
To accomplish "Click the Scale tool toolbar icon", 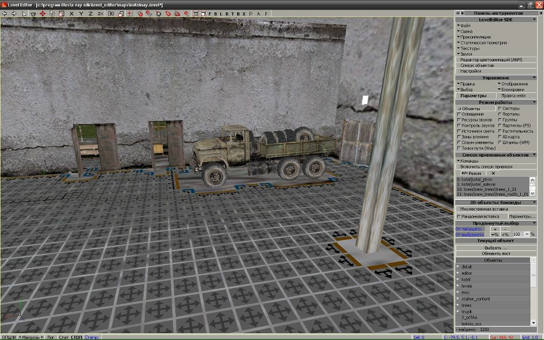I will coord(61,13).
